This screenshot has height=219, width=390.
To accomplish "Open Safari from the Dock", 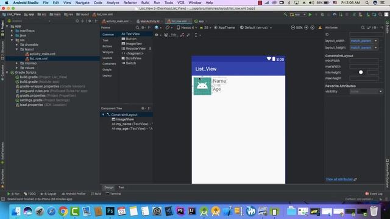I will click(51, 211).
